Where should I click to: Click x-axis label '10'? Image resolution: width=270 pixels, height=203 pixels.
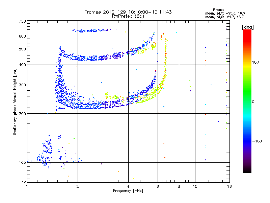[x=195, y=186]
